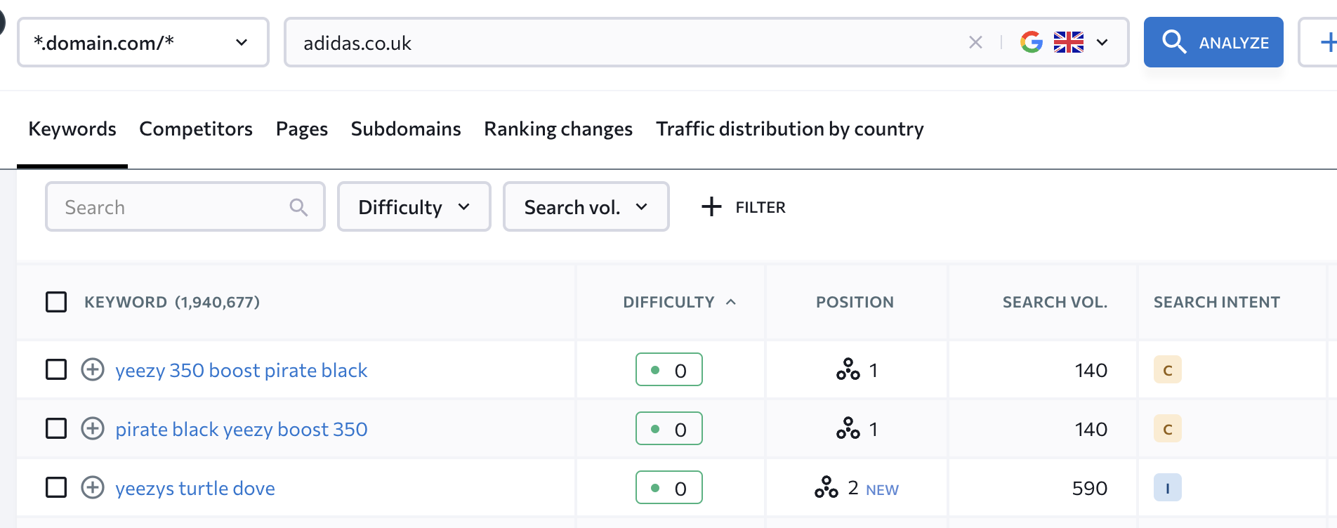
Task: Click search volume 590 value
Action: [1090, 488]
